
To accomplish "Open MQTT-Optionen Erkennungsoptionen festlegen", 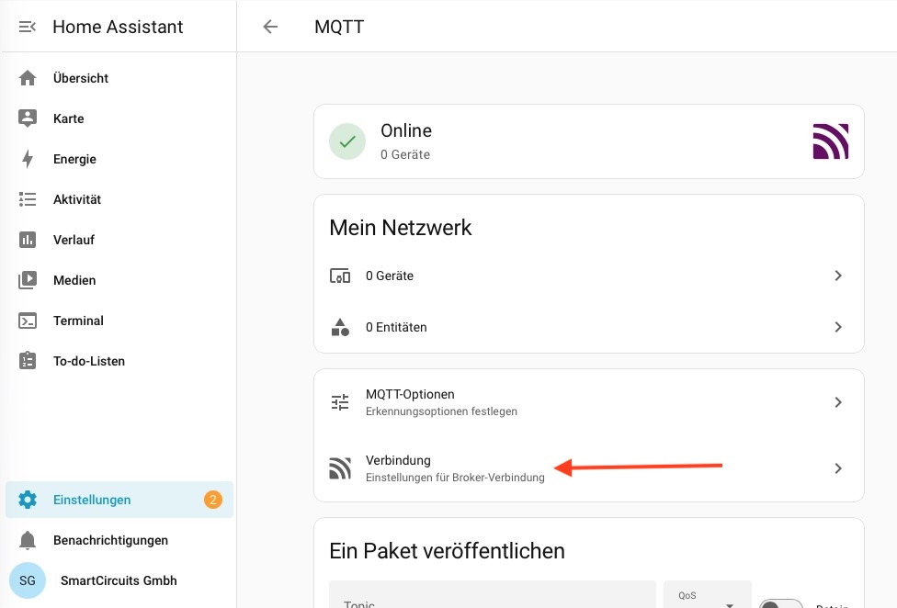I will 588,402.
